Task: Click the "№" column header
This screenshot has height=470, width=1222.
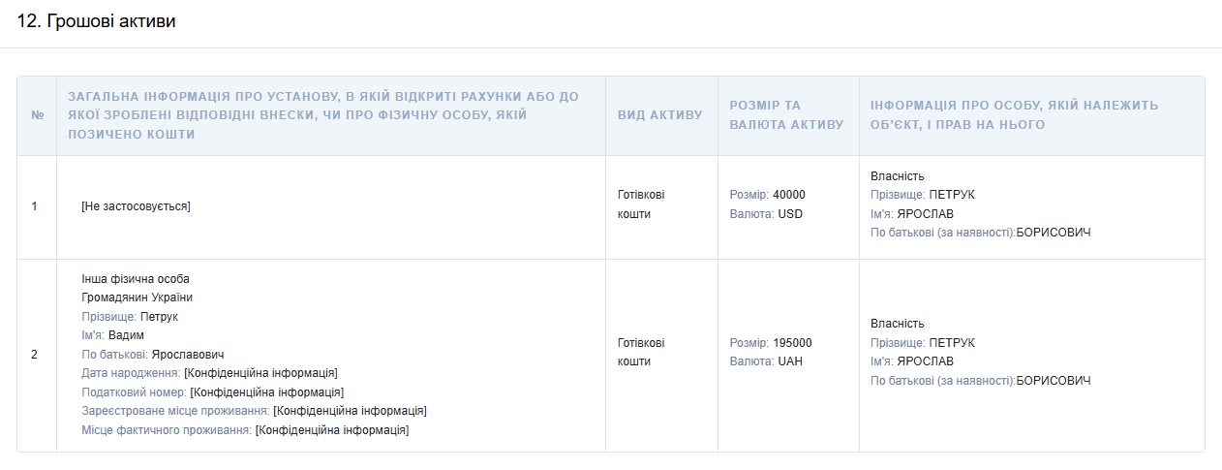Action: point(38,115)
